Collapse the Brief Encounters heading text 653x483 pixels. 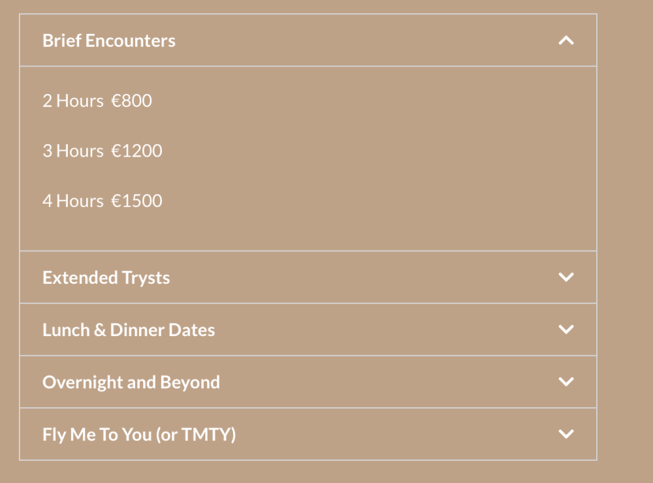[108, 41]
